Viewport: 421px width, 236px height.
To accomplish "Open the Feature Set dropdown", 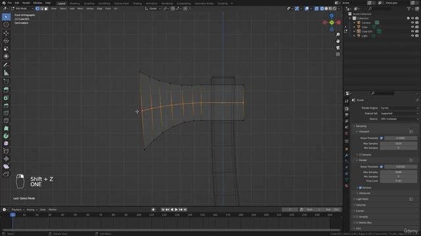I will click(x=399, y=113).
